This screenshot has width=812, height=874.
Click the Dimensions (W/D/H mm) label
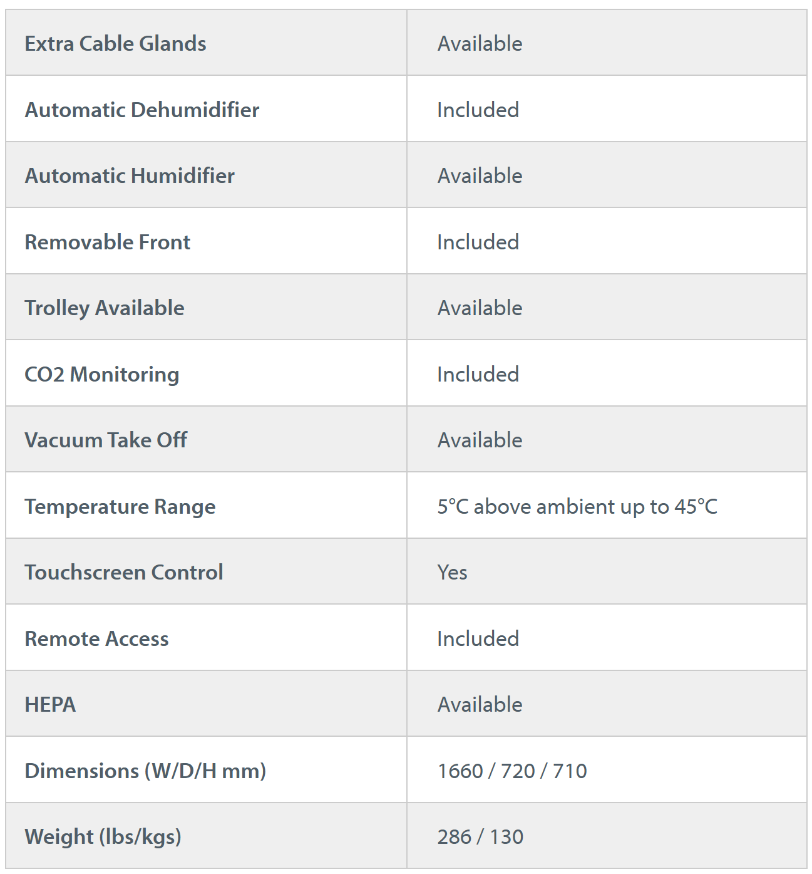(145, 771)
